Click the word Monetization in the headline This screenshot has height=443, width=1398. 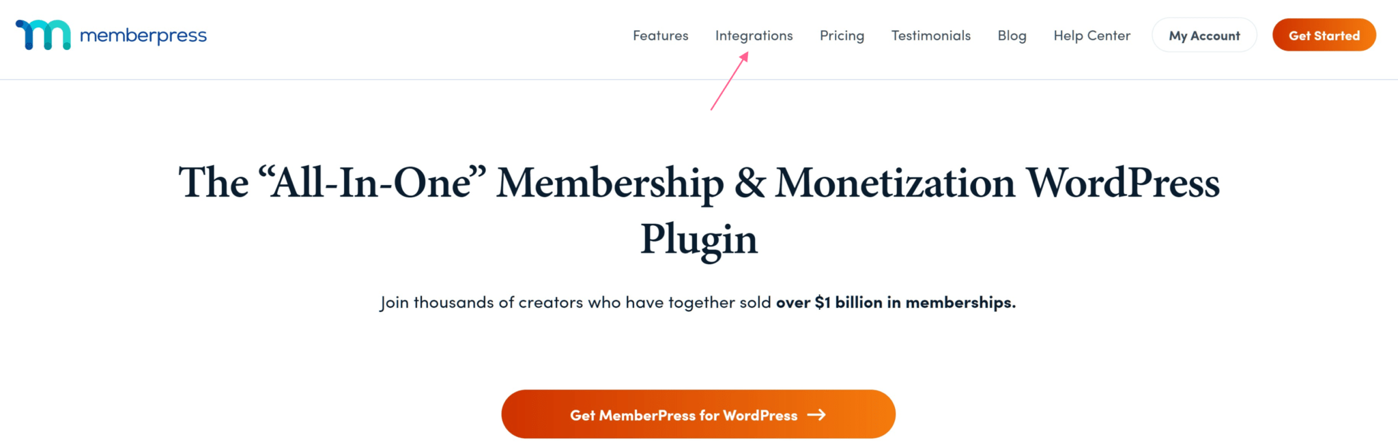pyautogui.click(x=896, y=183)
